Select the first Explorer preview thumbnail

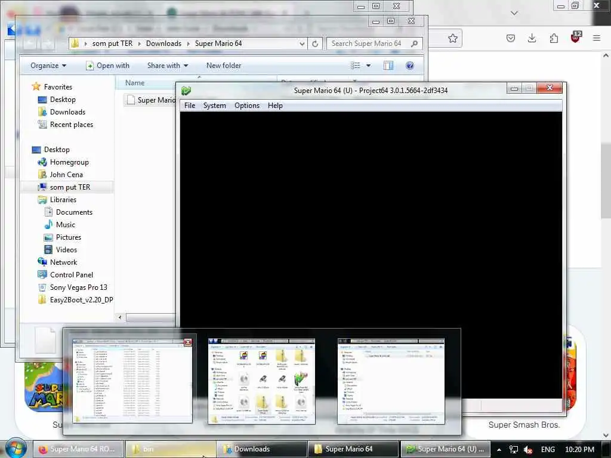point(132,381)
